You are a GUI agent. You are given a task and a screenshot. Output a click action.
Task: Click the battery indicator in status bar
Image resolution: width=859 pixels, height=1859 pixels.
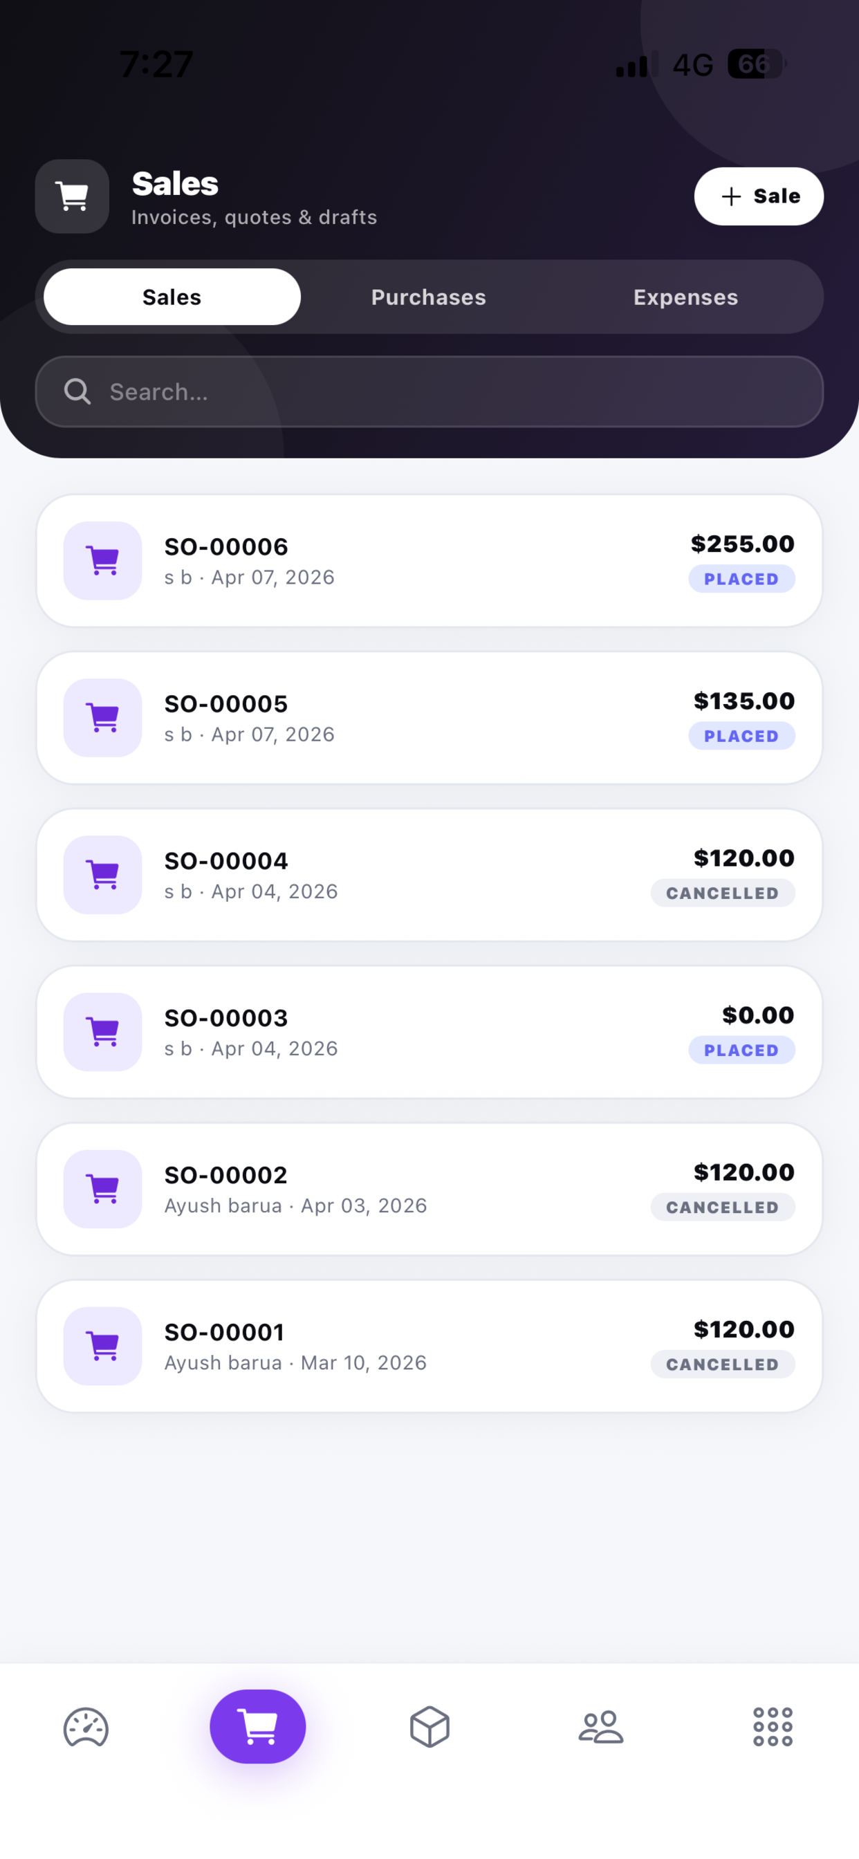[757, 64]
